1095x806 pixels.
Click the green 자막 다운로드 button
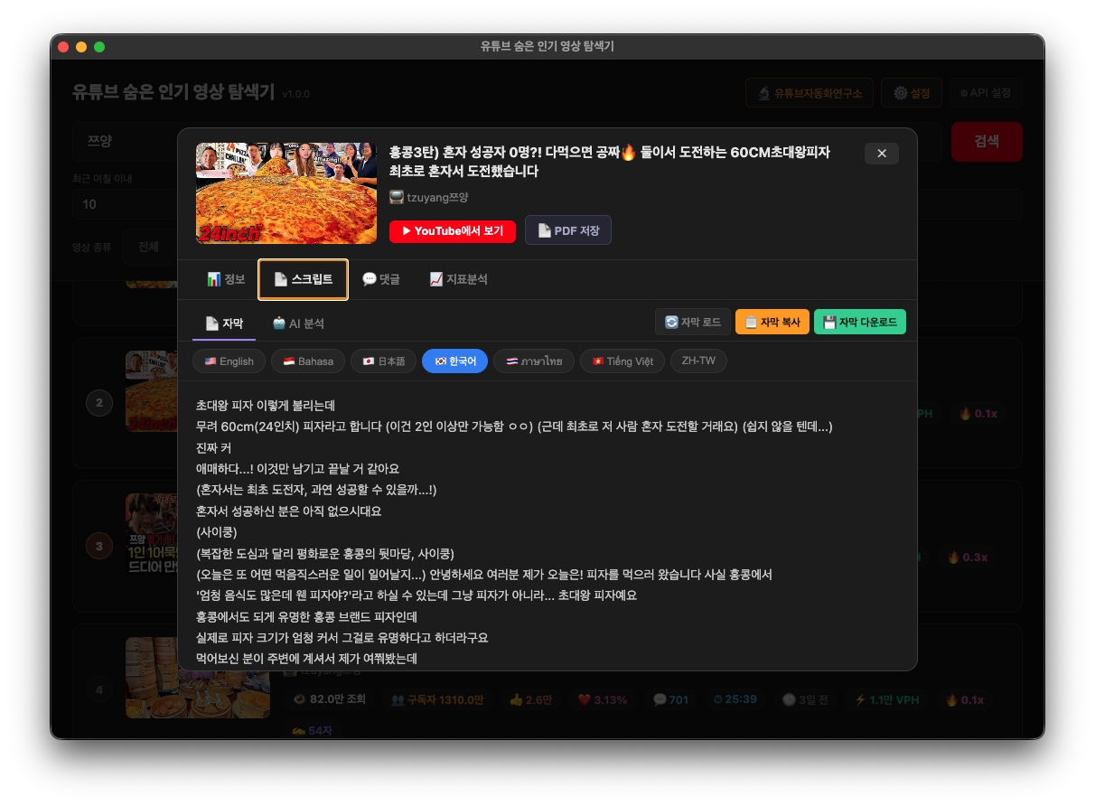(x=860, y=322)
